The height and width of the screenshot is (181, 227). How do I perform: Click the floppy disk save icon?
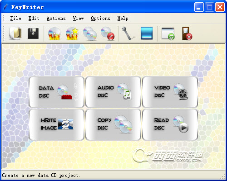pos(33,33)
